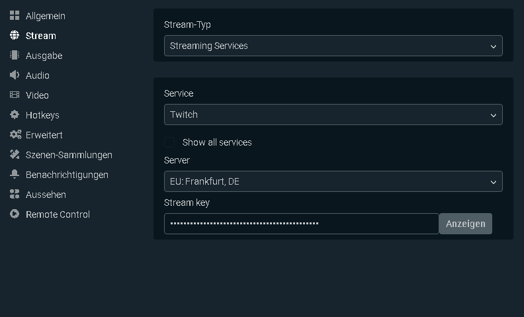This screenshot has width=524, height=317.
Task: Enable the Show all services checkbox
Action: 170,142
